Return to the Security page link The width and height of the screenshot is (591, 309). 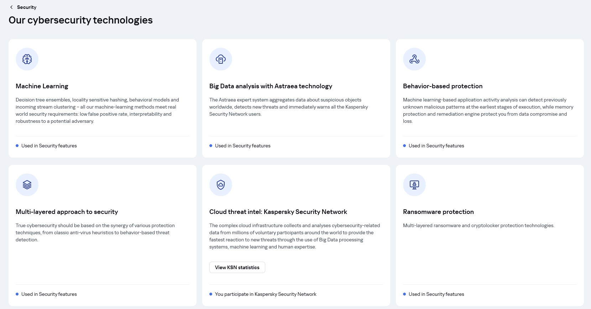(x=27, y=7)
